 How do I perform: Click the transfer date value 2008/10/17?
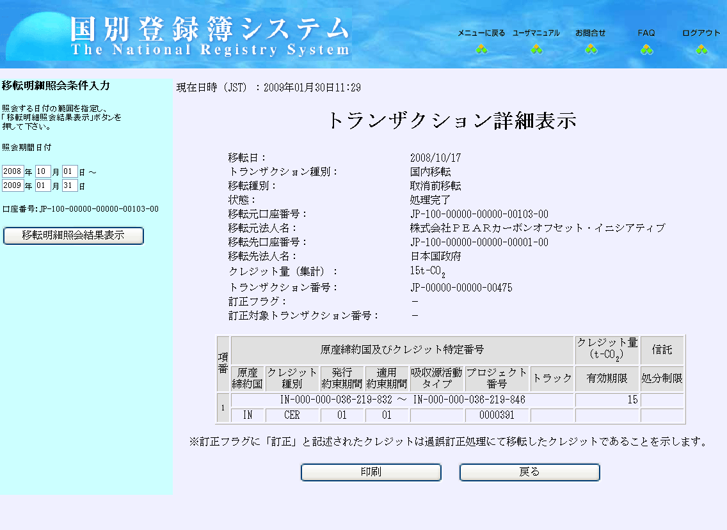click(435, 158)
